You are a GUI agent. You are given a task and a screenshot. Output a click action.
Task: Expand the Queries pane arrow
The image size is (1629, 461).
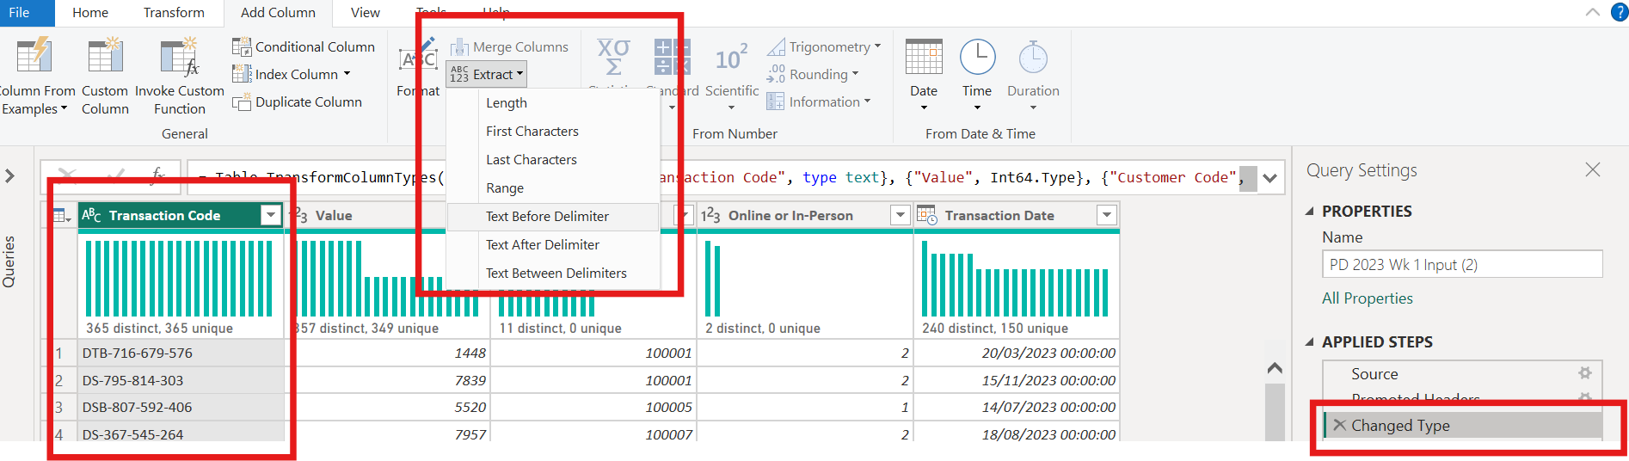pos(9,175)
